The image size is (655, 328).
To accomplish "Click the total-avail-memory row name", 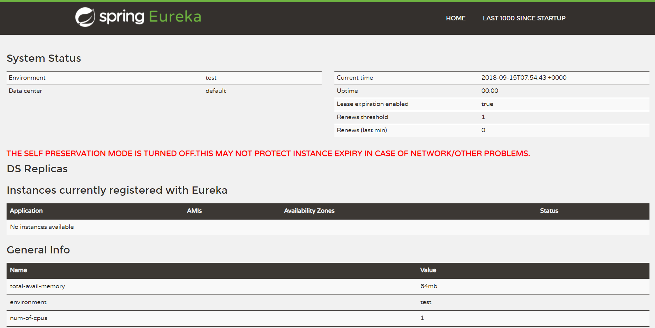I will tap(37, 286).
